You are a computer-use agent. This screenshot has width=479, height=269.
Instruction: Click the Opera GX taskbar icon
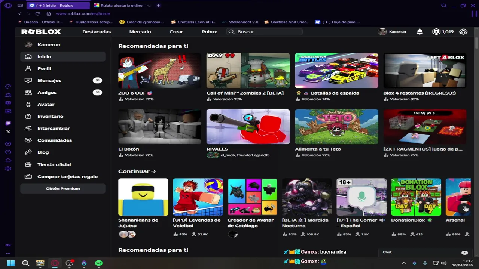55,263
